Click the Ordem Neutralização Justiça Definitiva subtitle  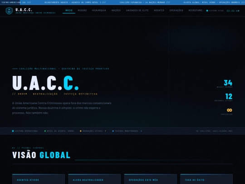[x=55, y=94]
